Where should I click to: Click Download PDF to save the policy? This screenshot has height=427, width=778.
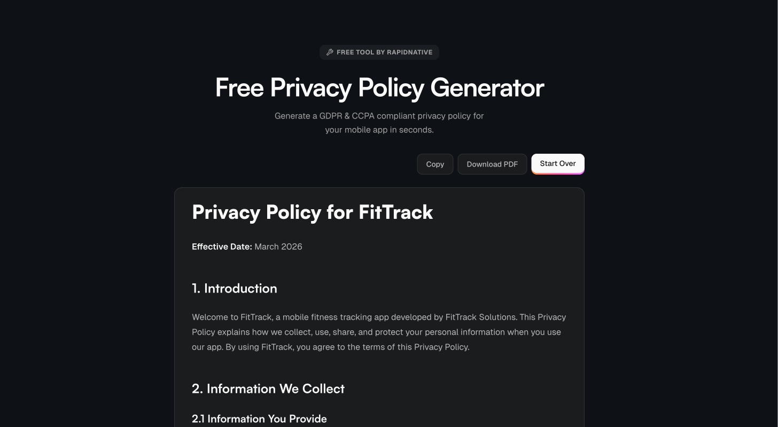pyautogui.click(x=492, y=164)
